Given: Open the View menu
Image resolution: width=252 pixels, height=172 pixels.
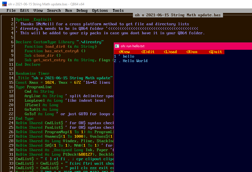Looking at the screenshot, I should tap(38, 11).
